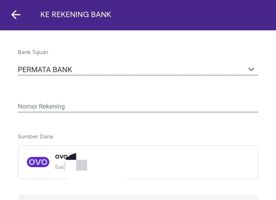276x200 pixels.
Task: Click the KE REKENING BANK title
Action: [x=76, y=15]
